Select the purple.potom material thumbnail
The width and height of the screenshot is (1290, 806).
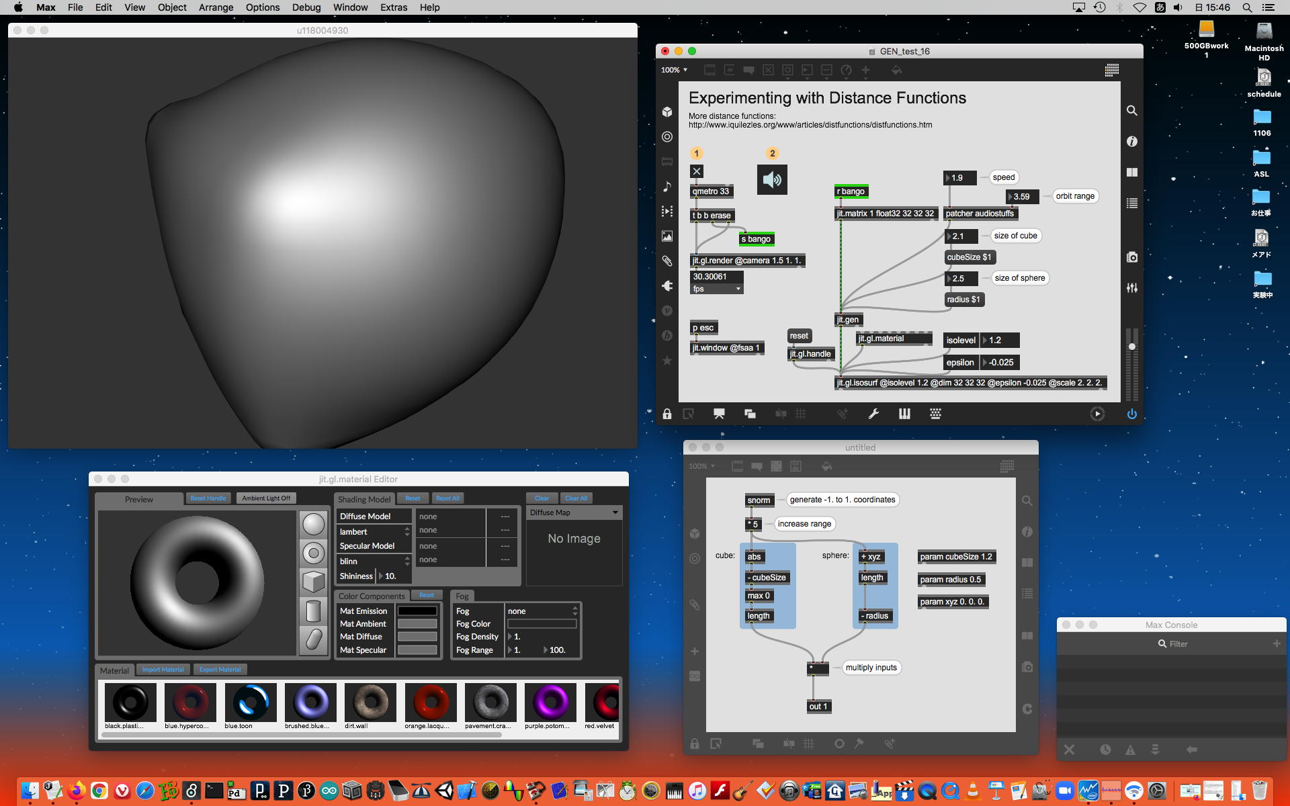550,702
